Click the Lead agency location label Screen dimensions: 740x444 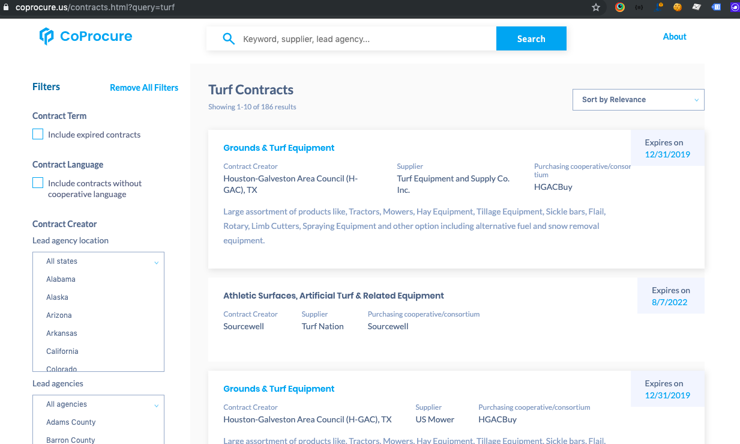pos(71,240)
